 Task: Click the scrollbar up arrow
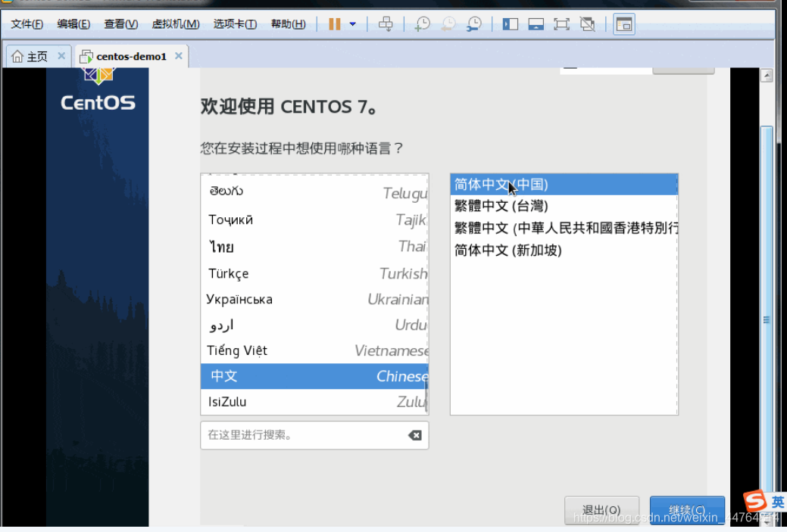(767, 76)
